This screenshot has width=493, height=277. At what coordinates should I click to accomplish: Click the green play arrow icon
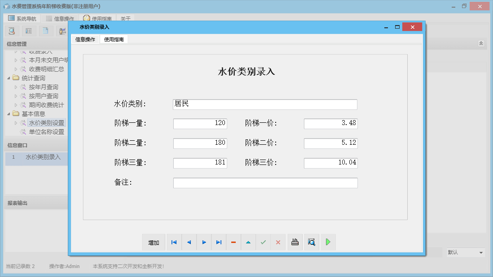click(328, 242)
